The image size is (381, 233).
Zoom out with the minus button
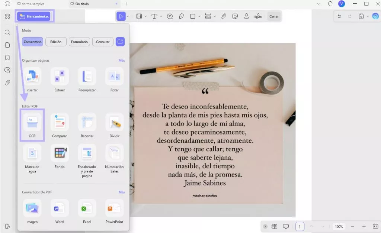pyautogui.click(x=353, y=226)
